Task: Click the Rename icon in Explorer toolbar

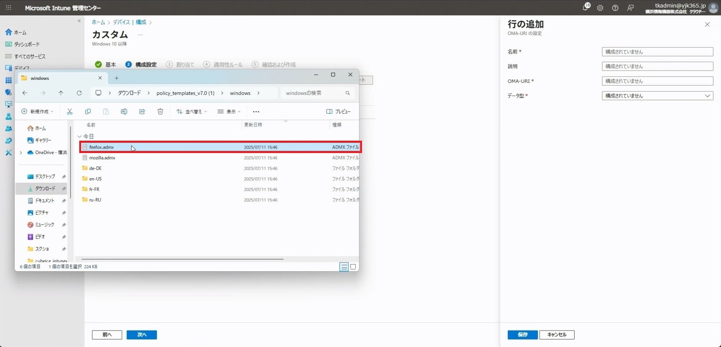Action: [x=124, y=111]
